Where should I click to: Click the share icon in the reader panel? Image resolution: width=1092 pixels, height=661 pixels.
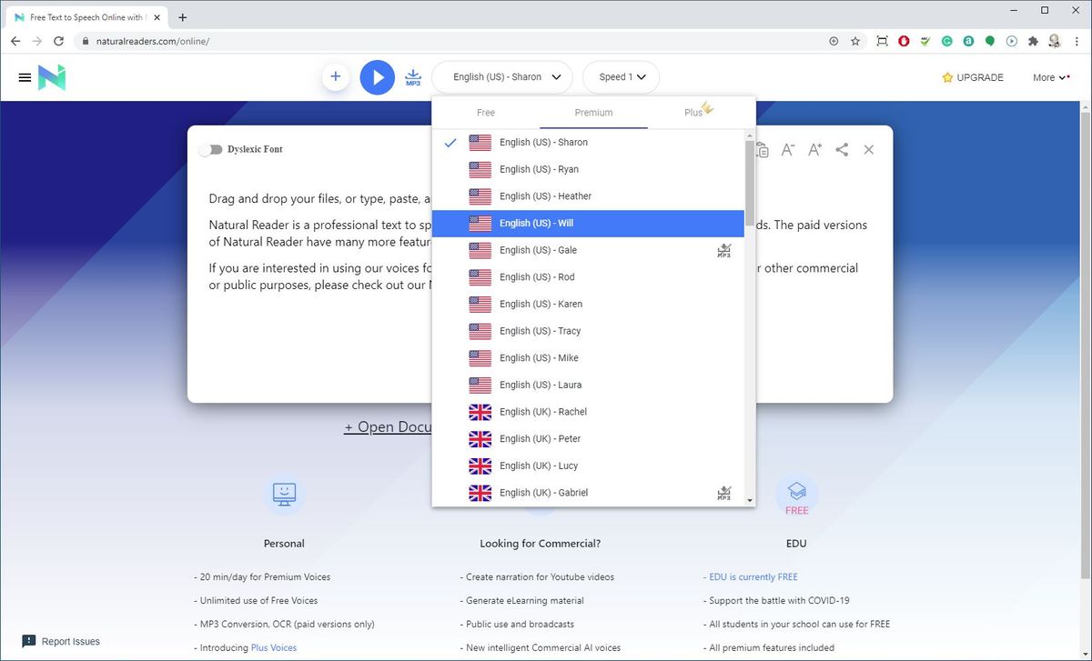[842, 149]
